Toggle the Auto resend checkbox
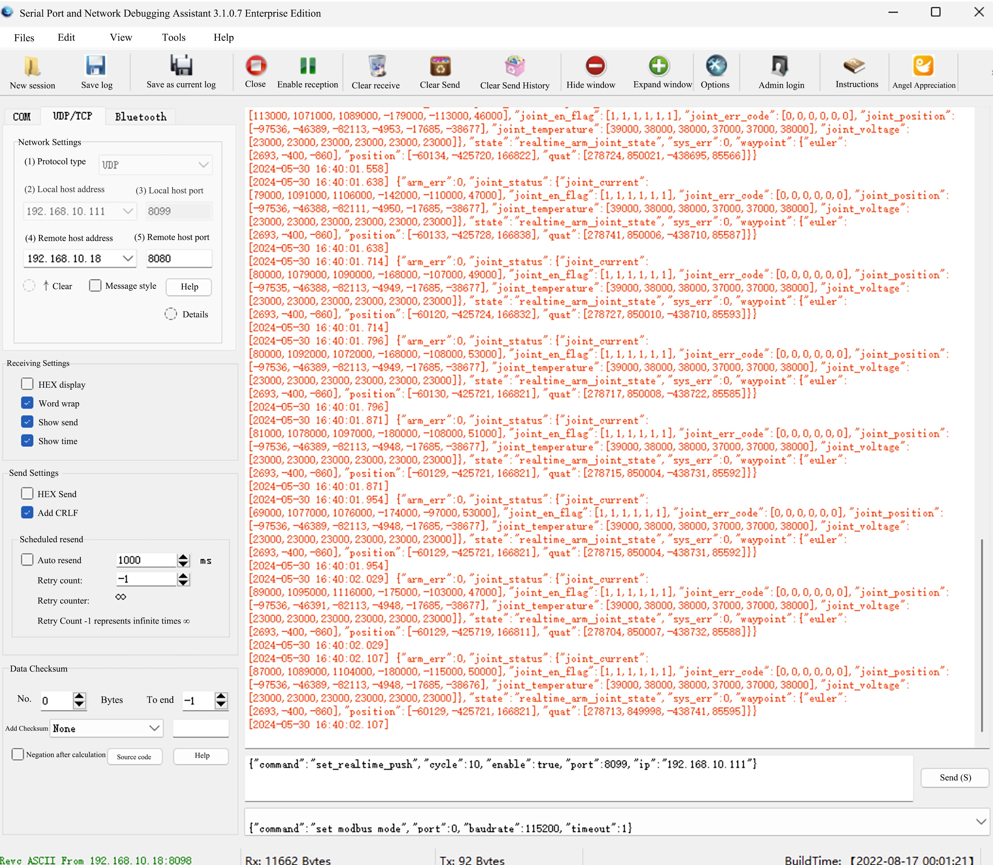This screenshot has height=865, width=993. pyautogui.click(x=28, y=560)
